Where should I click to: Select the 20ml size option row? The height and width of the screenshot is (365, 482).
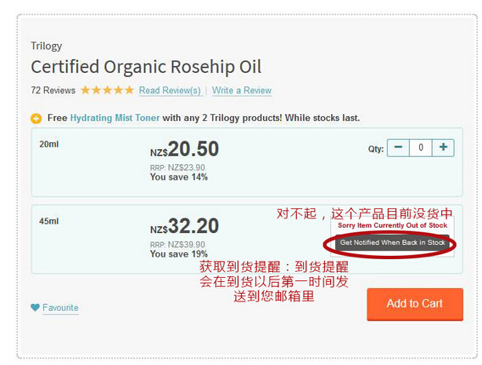[247, 163]
